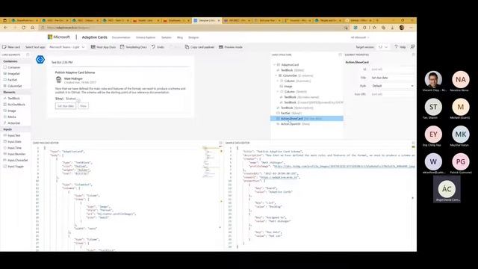Viewport: 478px width, 269px height.
Task: Select Image row in card structure tree
Action: [x=307, y=87]
